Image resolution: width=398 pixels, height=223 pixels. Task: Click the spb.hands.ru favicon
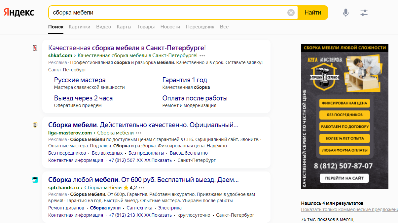35,180
